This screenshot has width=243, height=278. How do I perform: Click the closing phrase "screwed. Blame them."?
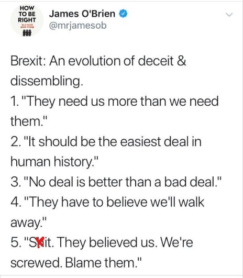click(76, 262)
